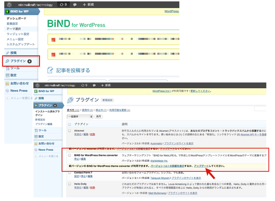Viewport: 275px width, 201px height.
Task: Open ウィジェット設定 in dashboard sidebar
Action: [18, 34]
